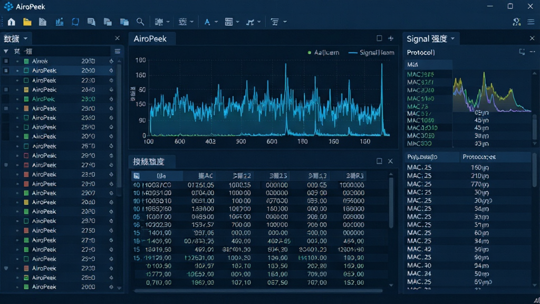Click the signal strength mini chart thumbnail
The height and width of the screenshot is (304, 540).
pyautogui.click(x=492, y=91)
